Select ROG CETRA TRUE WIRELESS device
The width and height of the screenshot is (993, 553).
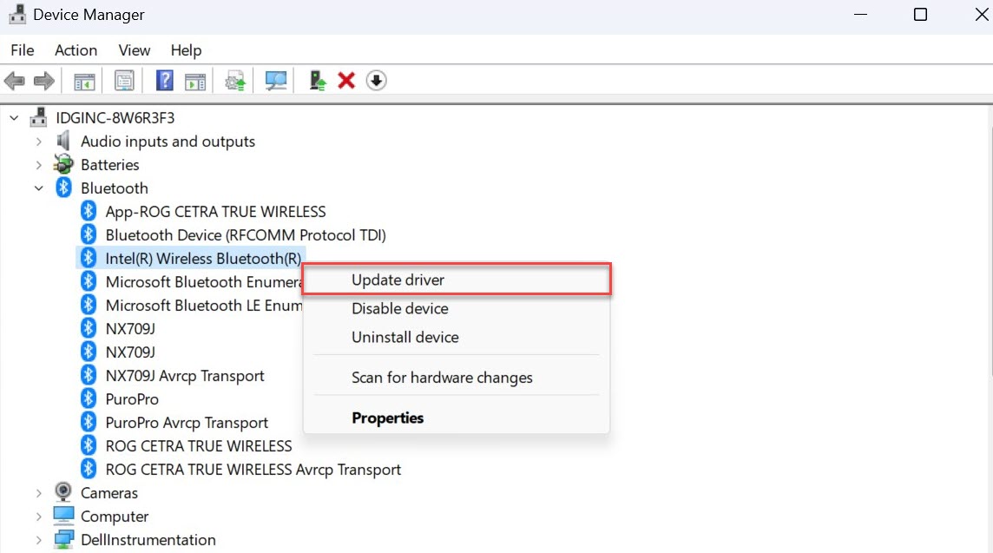coord(199,446)
